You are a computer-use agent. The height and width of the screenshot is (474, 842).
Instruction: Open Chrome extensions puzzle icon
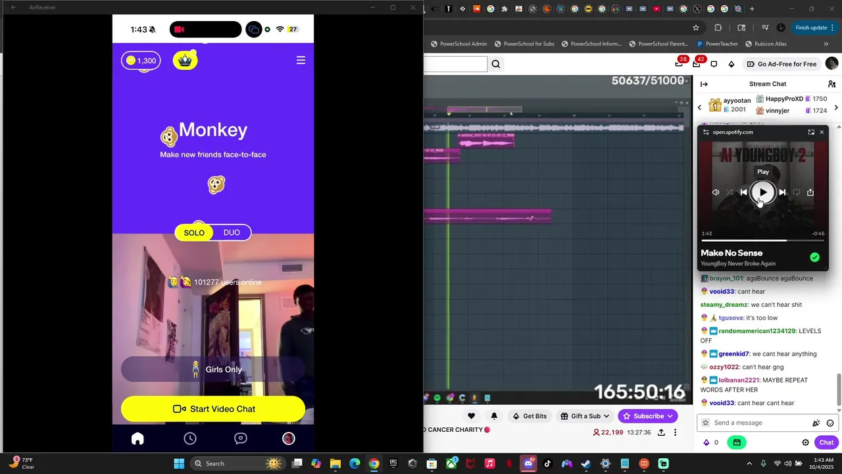(x=718, y=28)
